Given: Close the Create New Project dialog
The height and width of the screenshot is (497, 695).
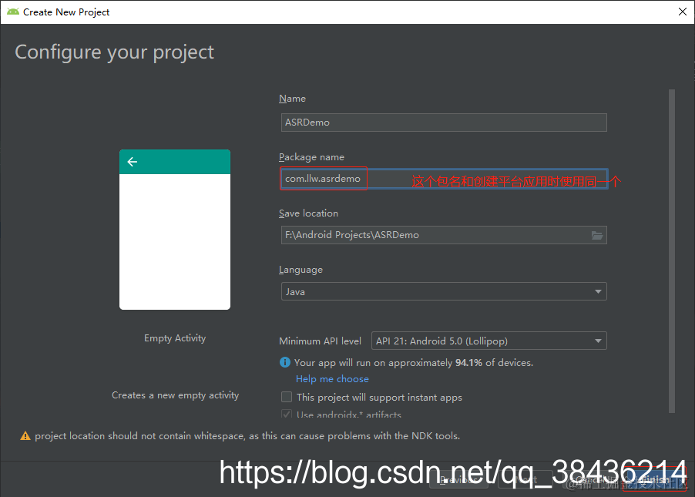Looking at the screenshot, I should (x=683, y=12).
